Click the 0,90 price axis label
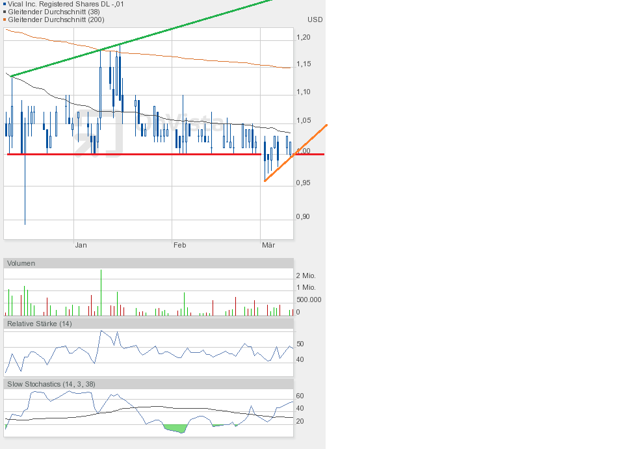This screenshot has width=624, height=449. pyautogui.click(x=304, y=216)
